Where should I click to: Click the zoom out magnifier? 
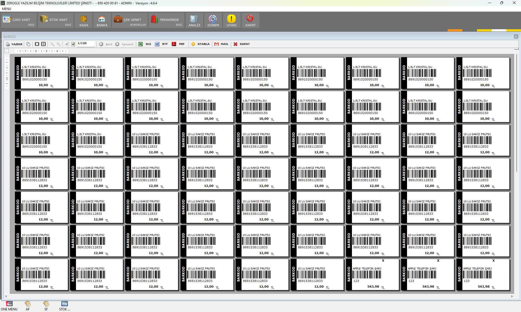[x=52, y=44]
